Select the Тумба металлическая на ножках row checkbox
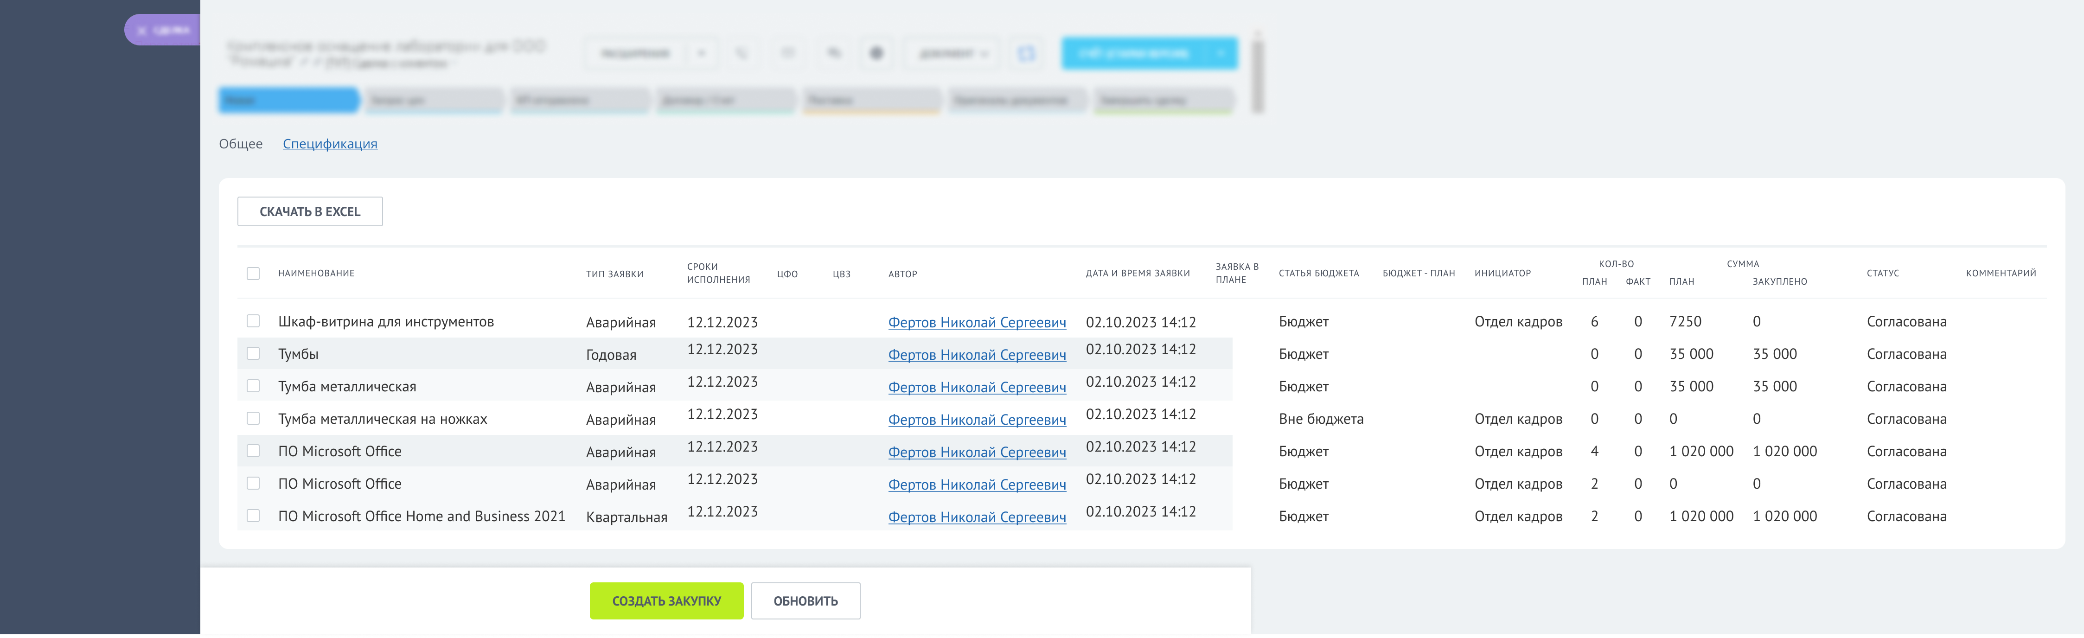This screenshot has height=638, width=2084. [x=253, y=418]
